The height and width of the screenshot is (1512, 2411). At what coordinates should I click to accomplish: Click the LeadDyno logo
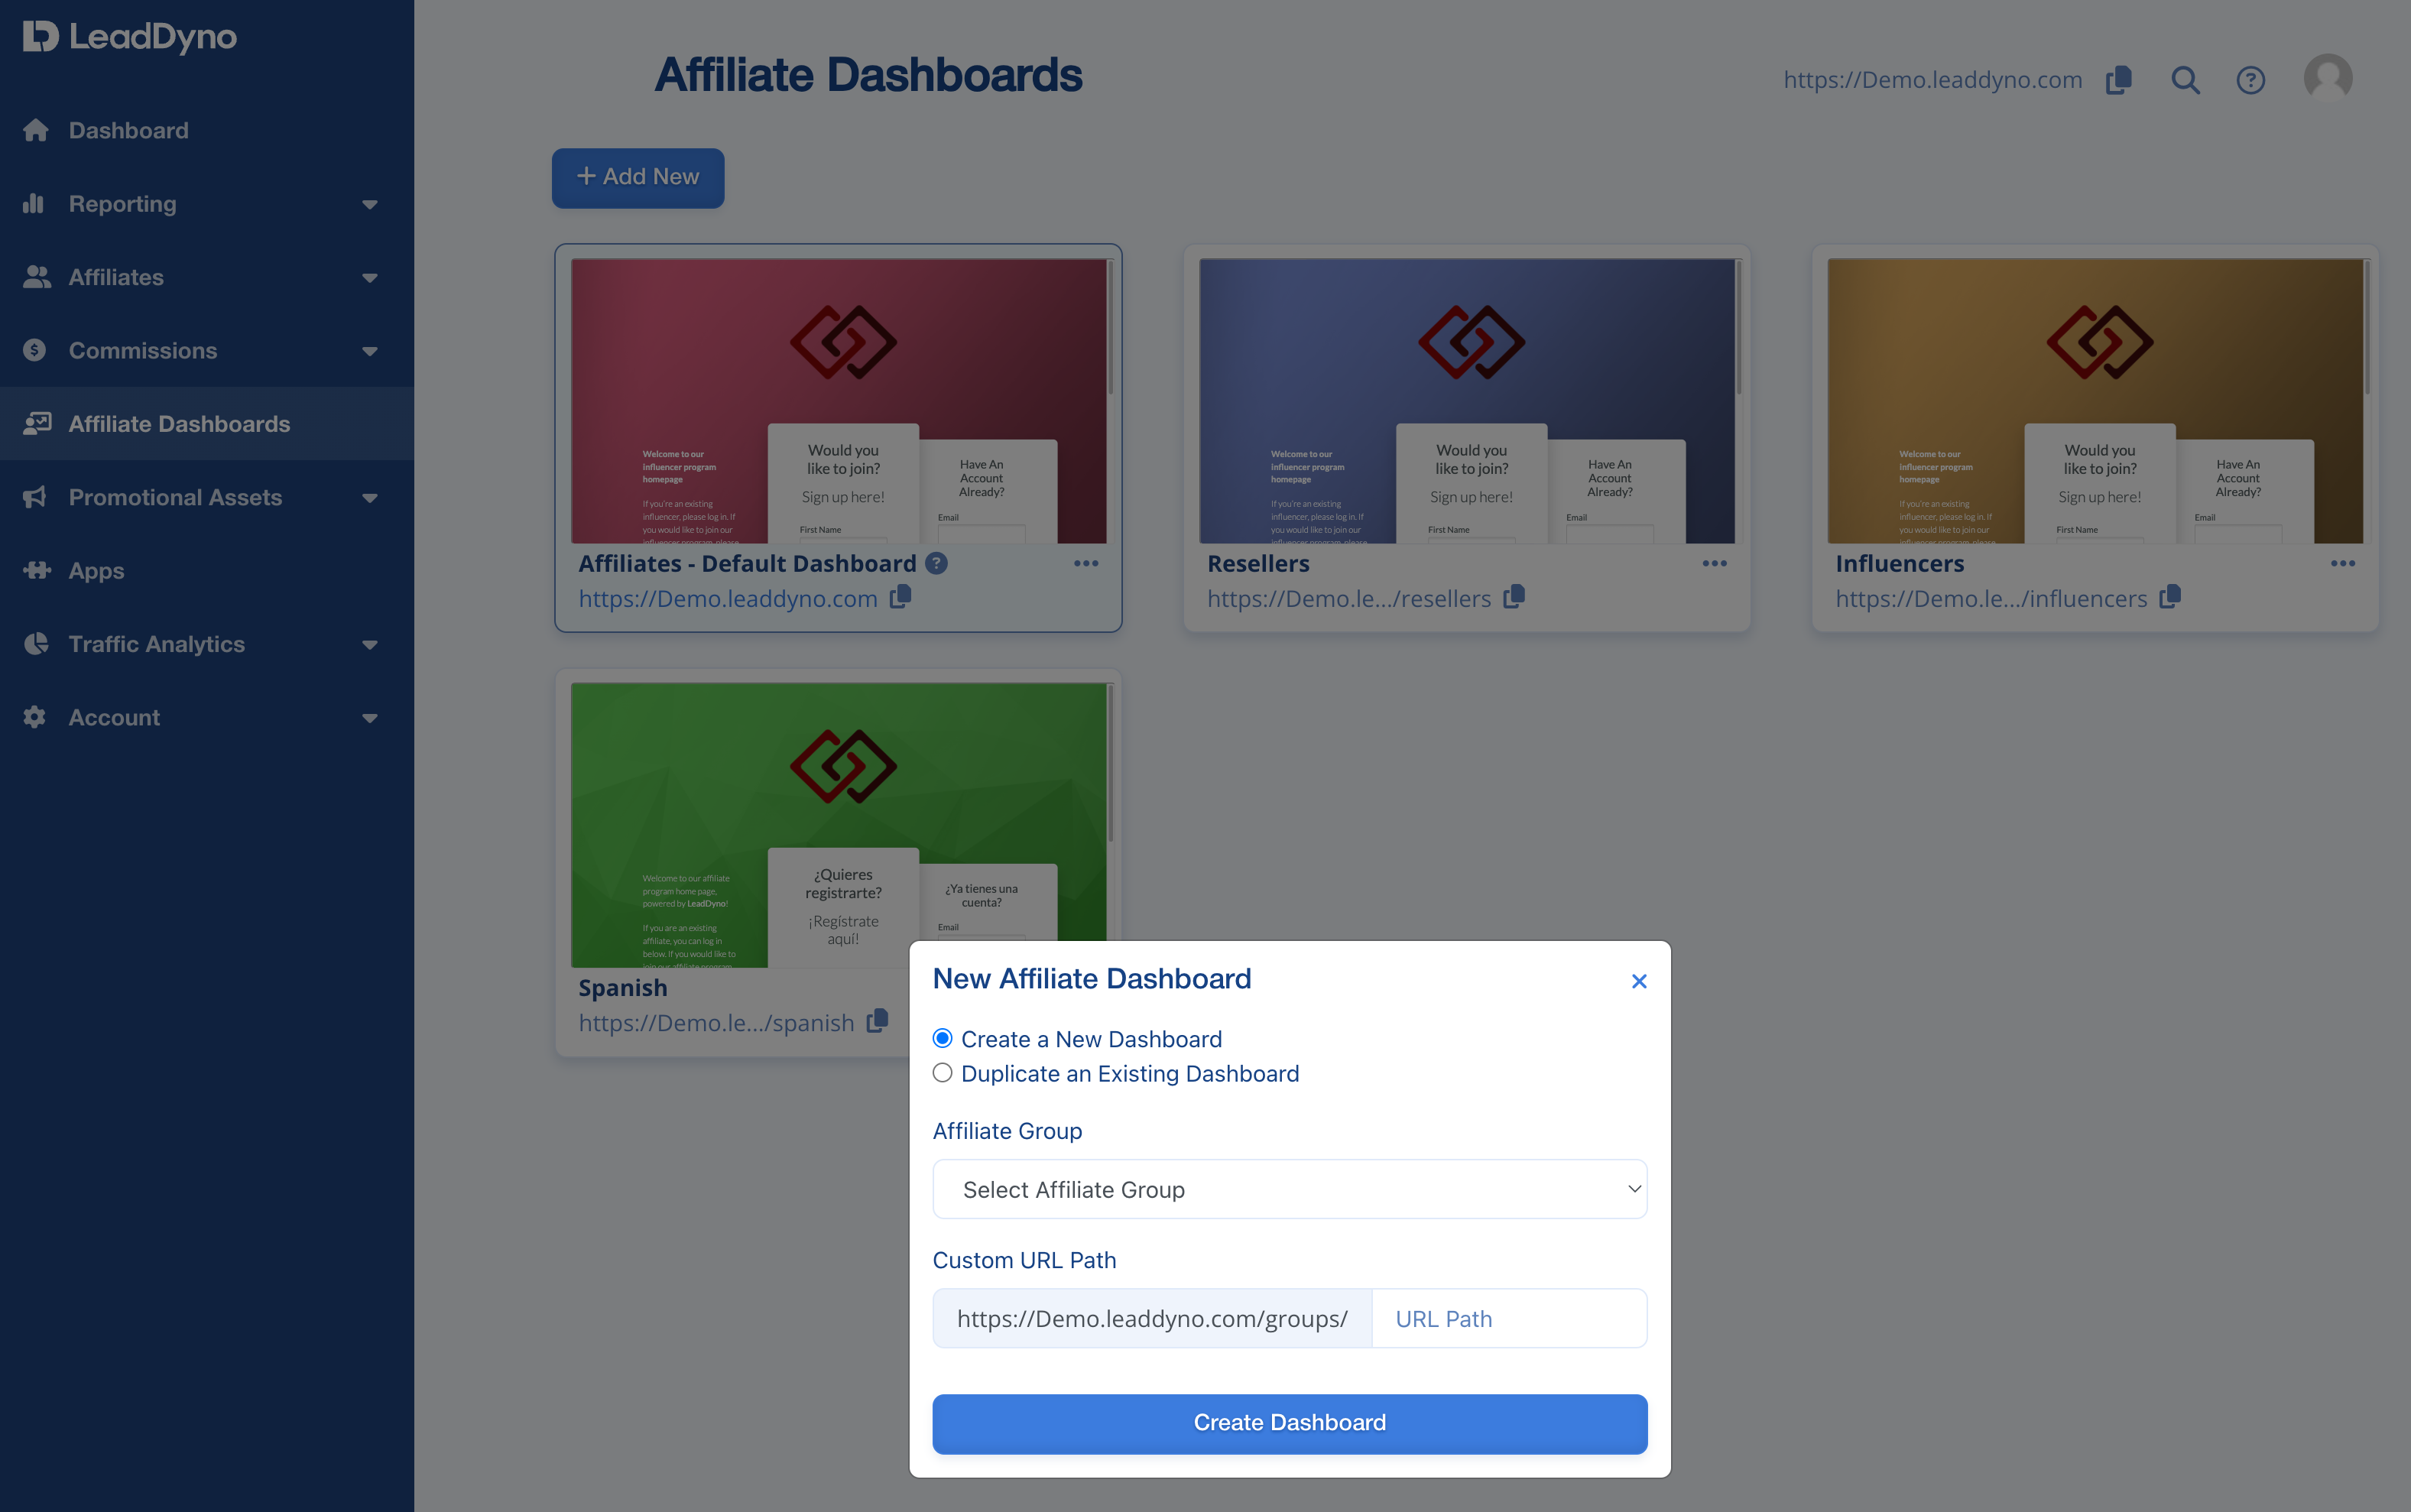pyautogui.click(x=130, y=37)
